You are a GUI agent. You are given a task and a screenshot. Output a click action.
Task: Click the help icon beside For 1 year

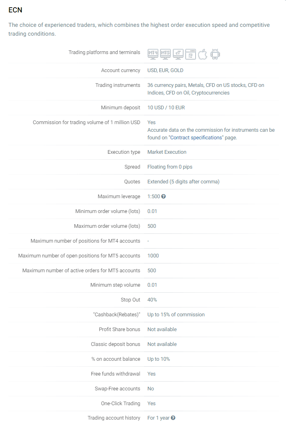click(173, 418)
